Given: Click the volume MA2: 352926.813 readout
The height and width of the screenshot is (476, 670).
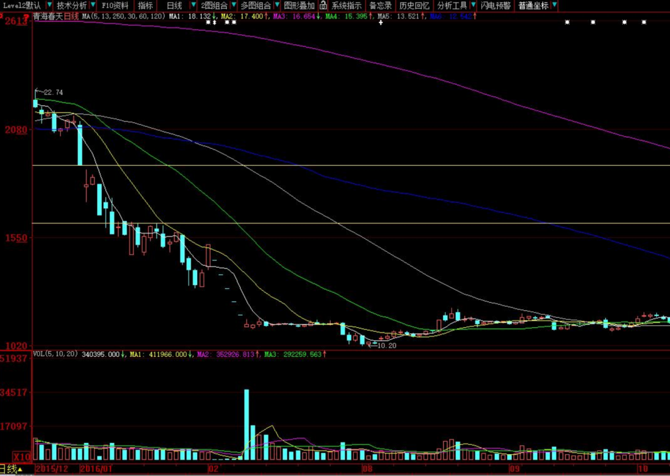Looking at the screenshot, I should [226, 354].
